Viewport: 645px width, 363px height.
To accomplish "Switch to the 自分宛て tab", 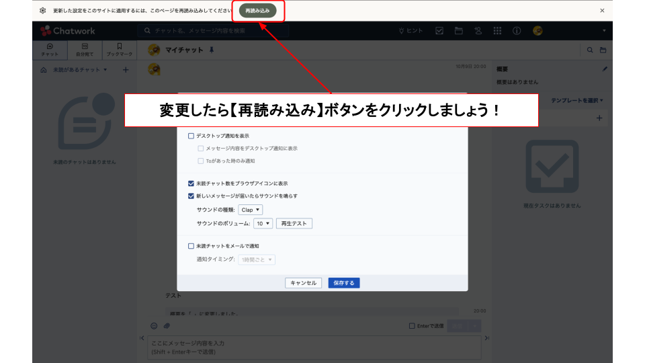I will click(x=85, y=49).
